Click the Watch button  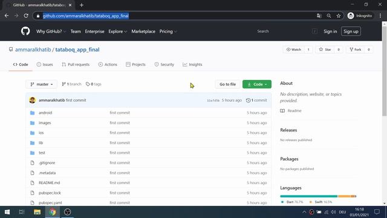[x=294, y=50]
